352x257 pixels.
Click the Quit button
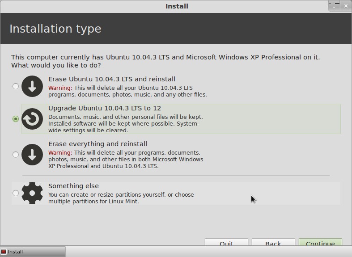pos(226,242)
